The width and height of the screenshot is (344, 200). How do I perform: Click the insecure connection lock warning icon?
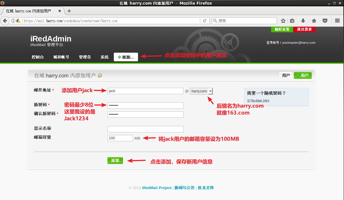coord(18,21)
